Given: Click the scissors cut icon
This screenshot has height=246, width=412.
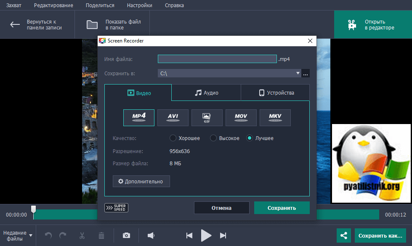Looking at the screenshot, I should tap(82, 235).
